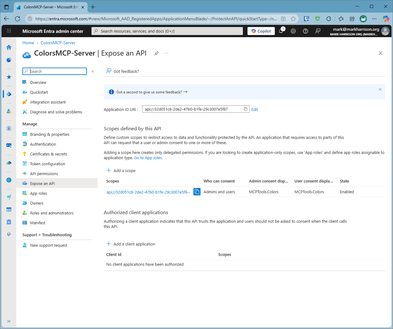This screenshot has height=329, width=393.
Task: Click inside the sidebar Search box
Action: (x=54, y=71)
